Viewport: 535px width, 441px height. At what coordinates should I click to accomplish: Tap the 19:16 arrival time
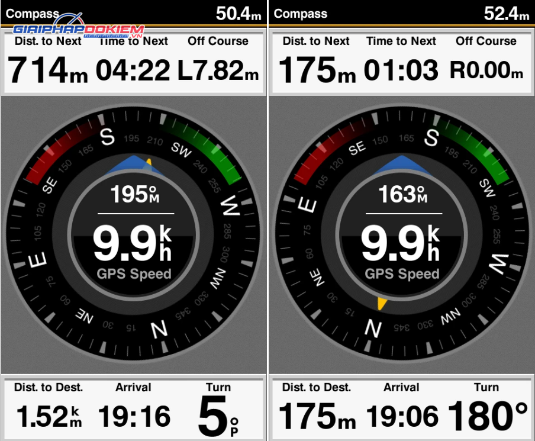[x=134, y=416]
